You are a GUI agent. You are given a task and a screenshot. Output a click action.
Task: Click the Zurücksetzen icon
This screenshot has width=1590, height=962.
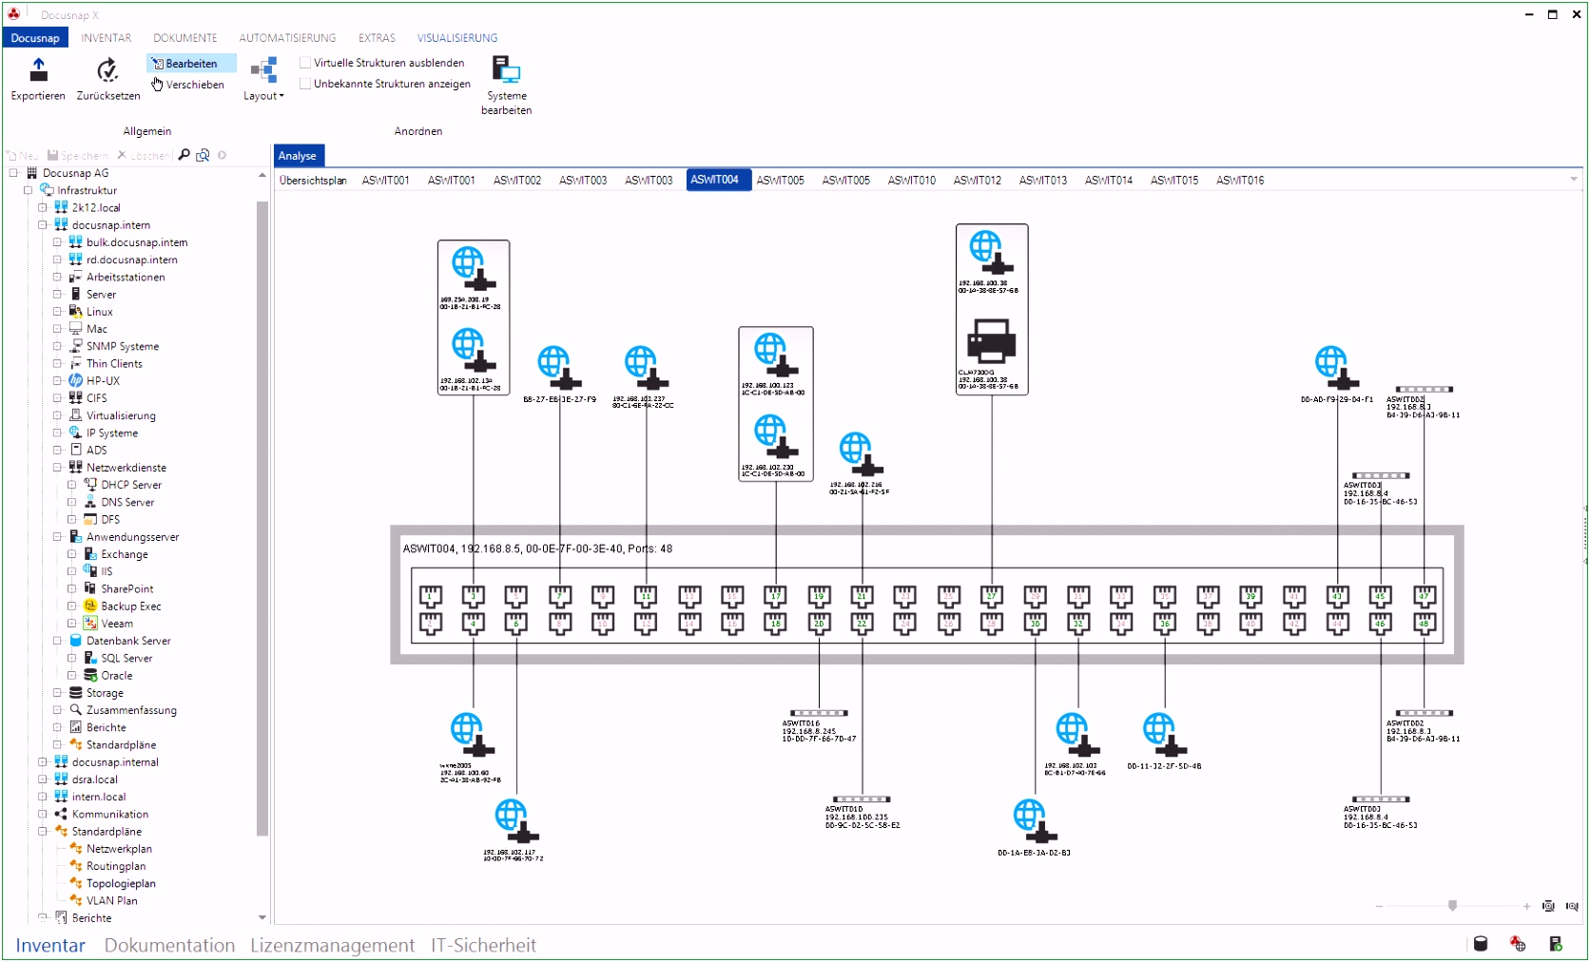107,70
